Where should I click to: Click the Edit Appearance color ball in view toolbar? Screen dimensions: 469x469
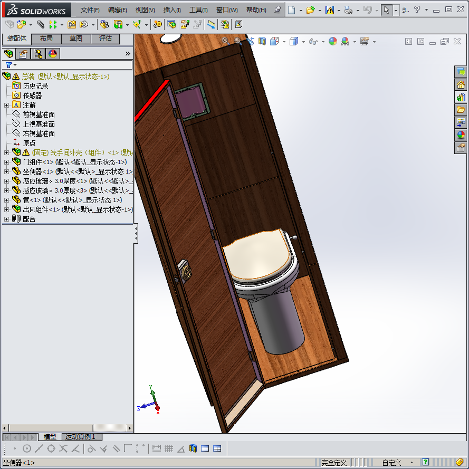coord(333,41)
